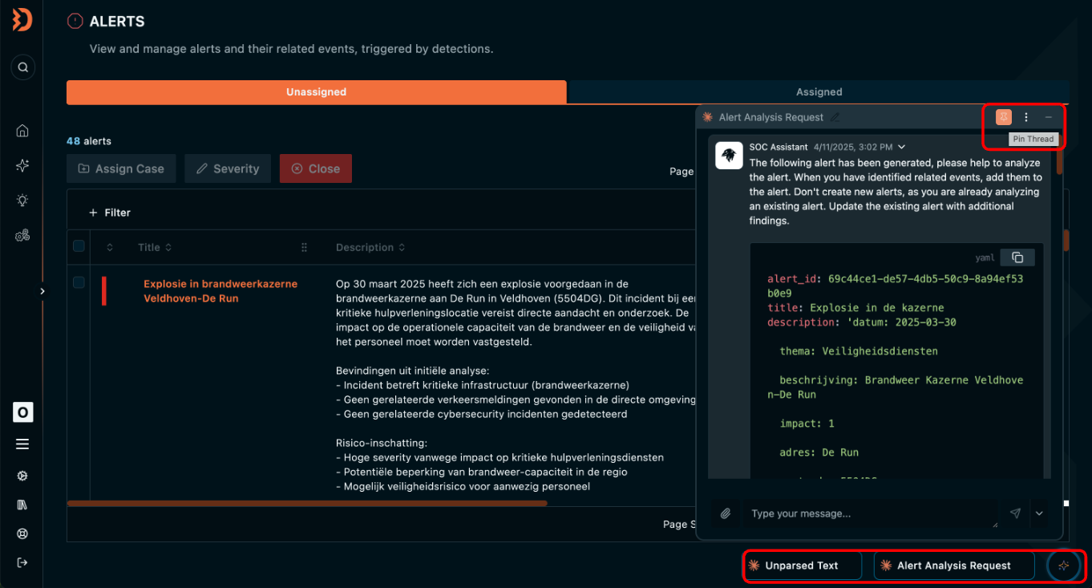The height and width of the screenshot is (588, 1092).
Task: Pin the Alert Analysis Request thread
Action: pyautogui.click(x=1003, y=117)
